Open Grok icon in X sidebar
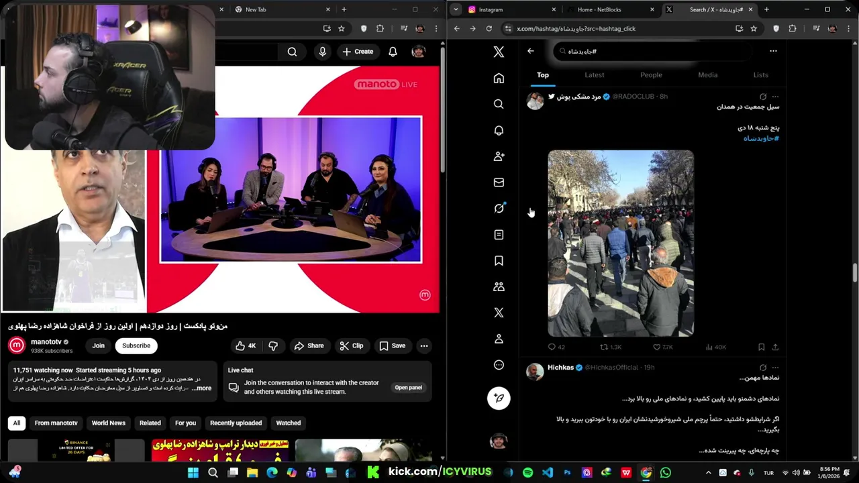859x483 pixels. [x=499, y=209]
